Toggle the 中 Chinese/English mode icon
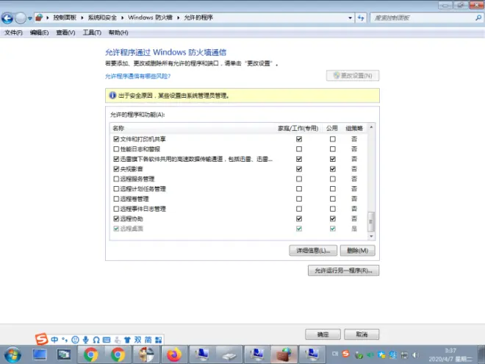 54,340
